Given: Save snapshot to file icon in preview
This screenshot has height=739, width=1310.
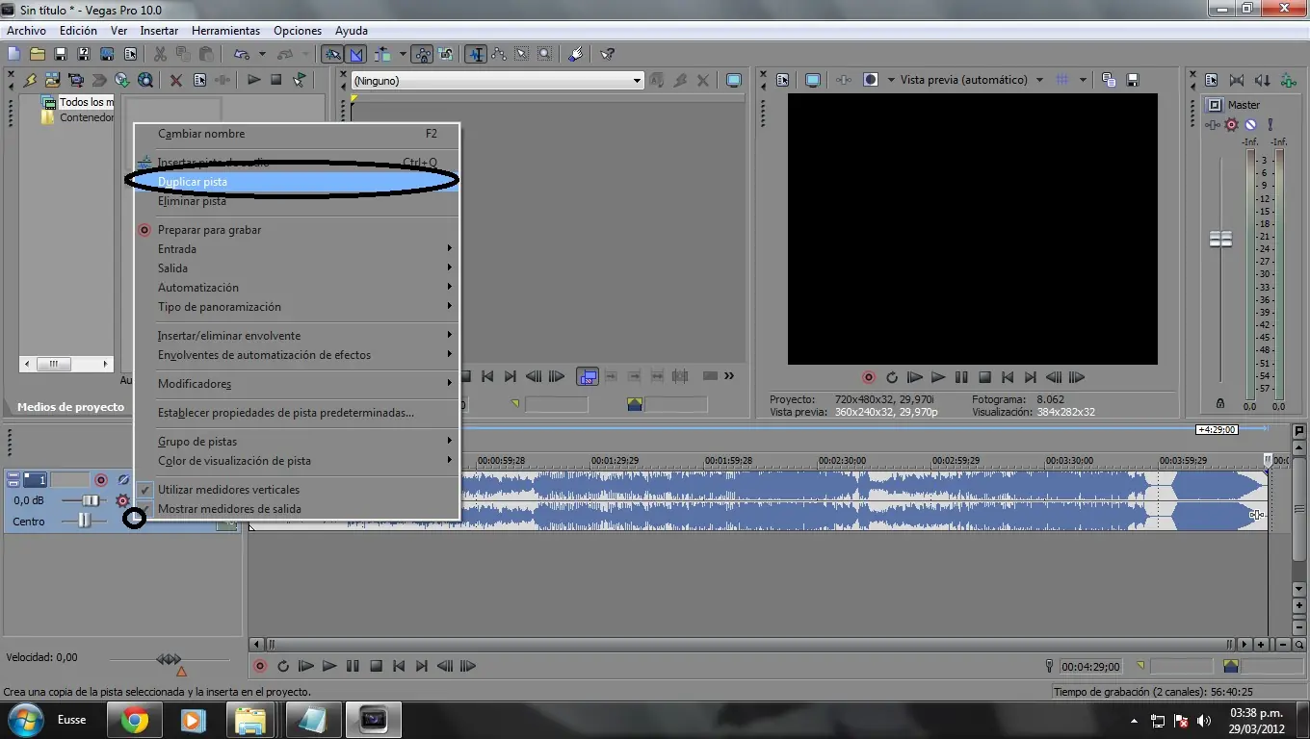Looking at the screenshot, I should pos(1133,80).
